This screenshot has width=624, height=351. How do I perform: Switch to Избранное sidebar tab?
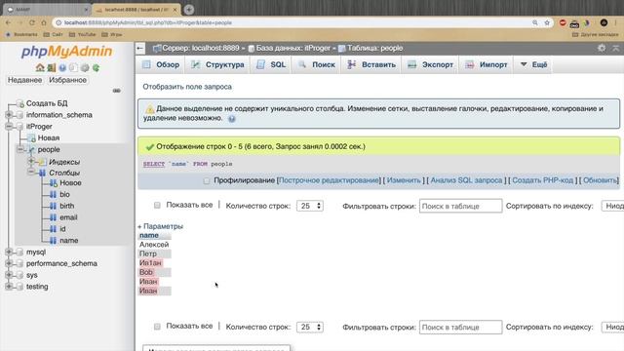[x=67, y=80]
